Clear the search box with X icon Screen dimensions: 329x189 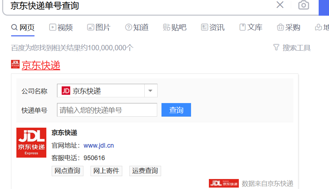pos(280,5)
